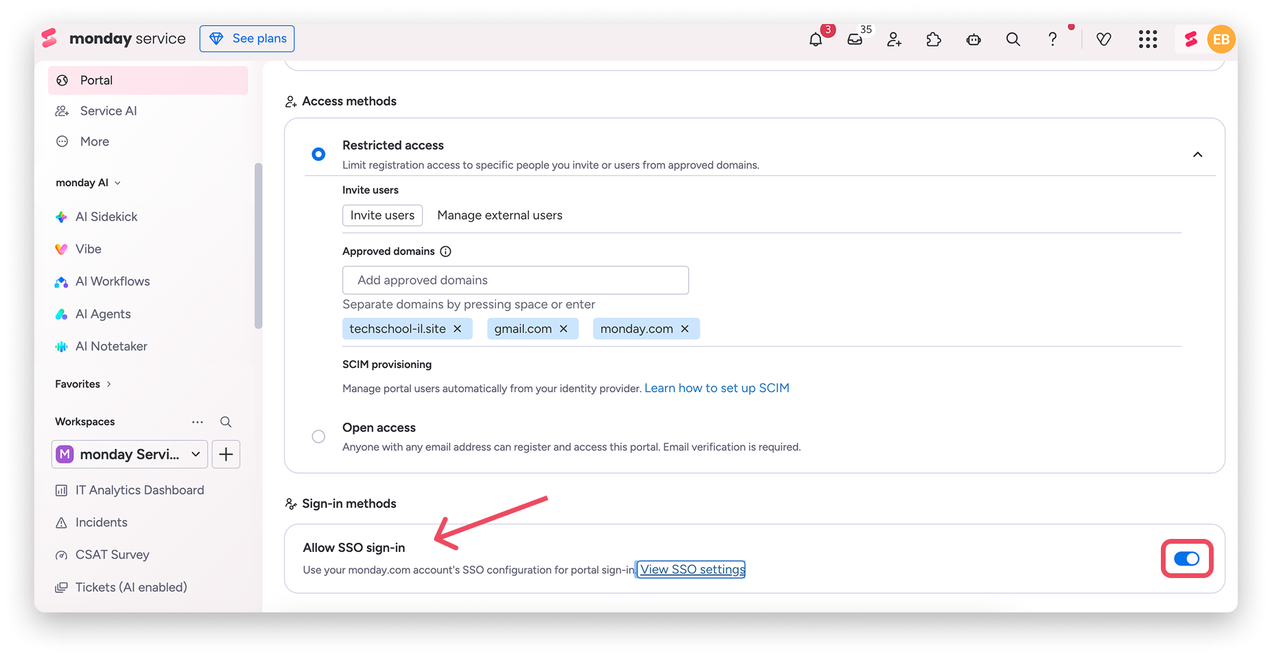The image size is (1272, 657).
Task: Open the help question mark
Action: pos(1052,39)
